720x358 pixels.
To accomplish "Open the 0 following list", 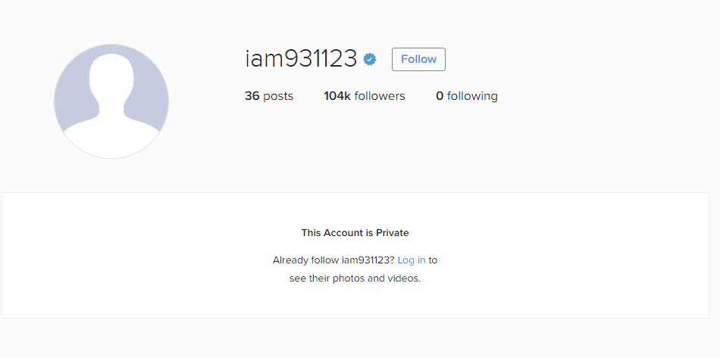I will pyautogui.click(x=467, y=96).
